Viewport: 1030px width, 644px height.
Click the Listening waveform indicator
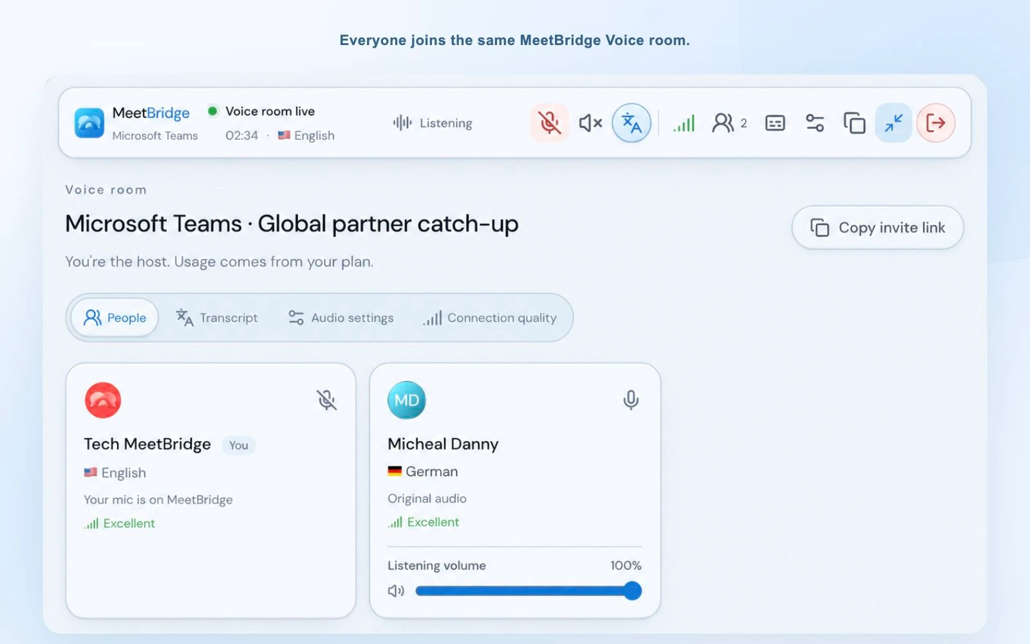[433, 122]
